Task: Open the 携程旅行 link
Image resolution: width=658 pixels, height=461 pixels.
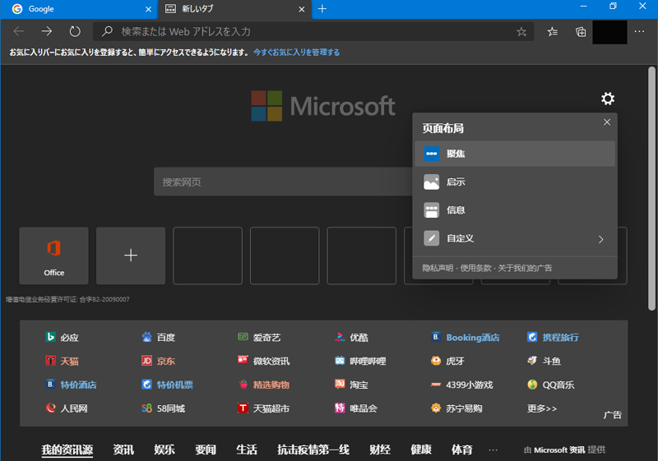Action: pyautogui.click(x=553, y=338)
